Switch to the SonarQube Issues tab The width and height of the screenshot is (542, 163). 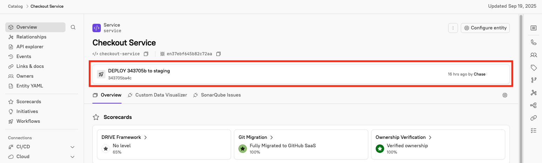click(x=217, y=95)
